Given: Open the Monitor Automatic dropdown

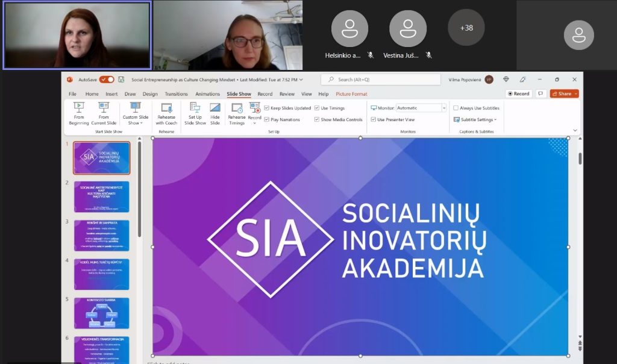Looking at the screenshot, I should coord(444,108).
